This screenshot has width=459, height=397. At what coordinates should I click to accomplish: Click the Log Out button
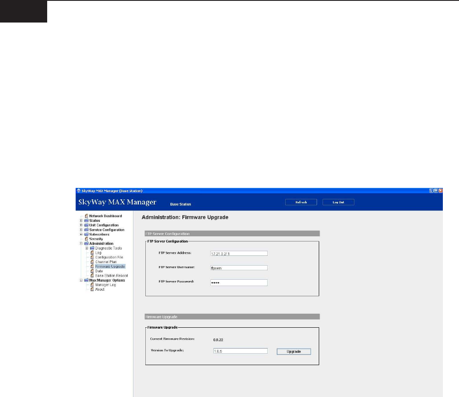(338, 202)
